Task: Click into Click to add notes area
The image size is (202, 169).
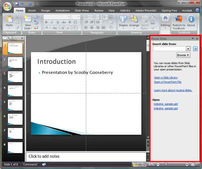Action: click(x=86, y=157)
